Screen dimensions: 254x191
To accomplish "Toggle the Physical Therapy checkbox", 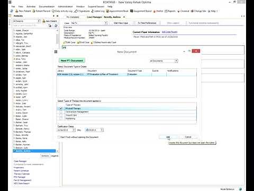I will pos(61,108).
